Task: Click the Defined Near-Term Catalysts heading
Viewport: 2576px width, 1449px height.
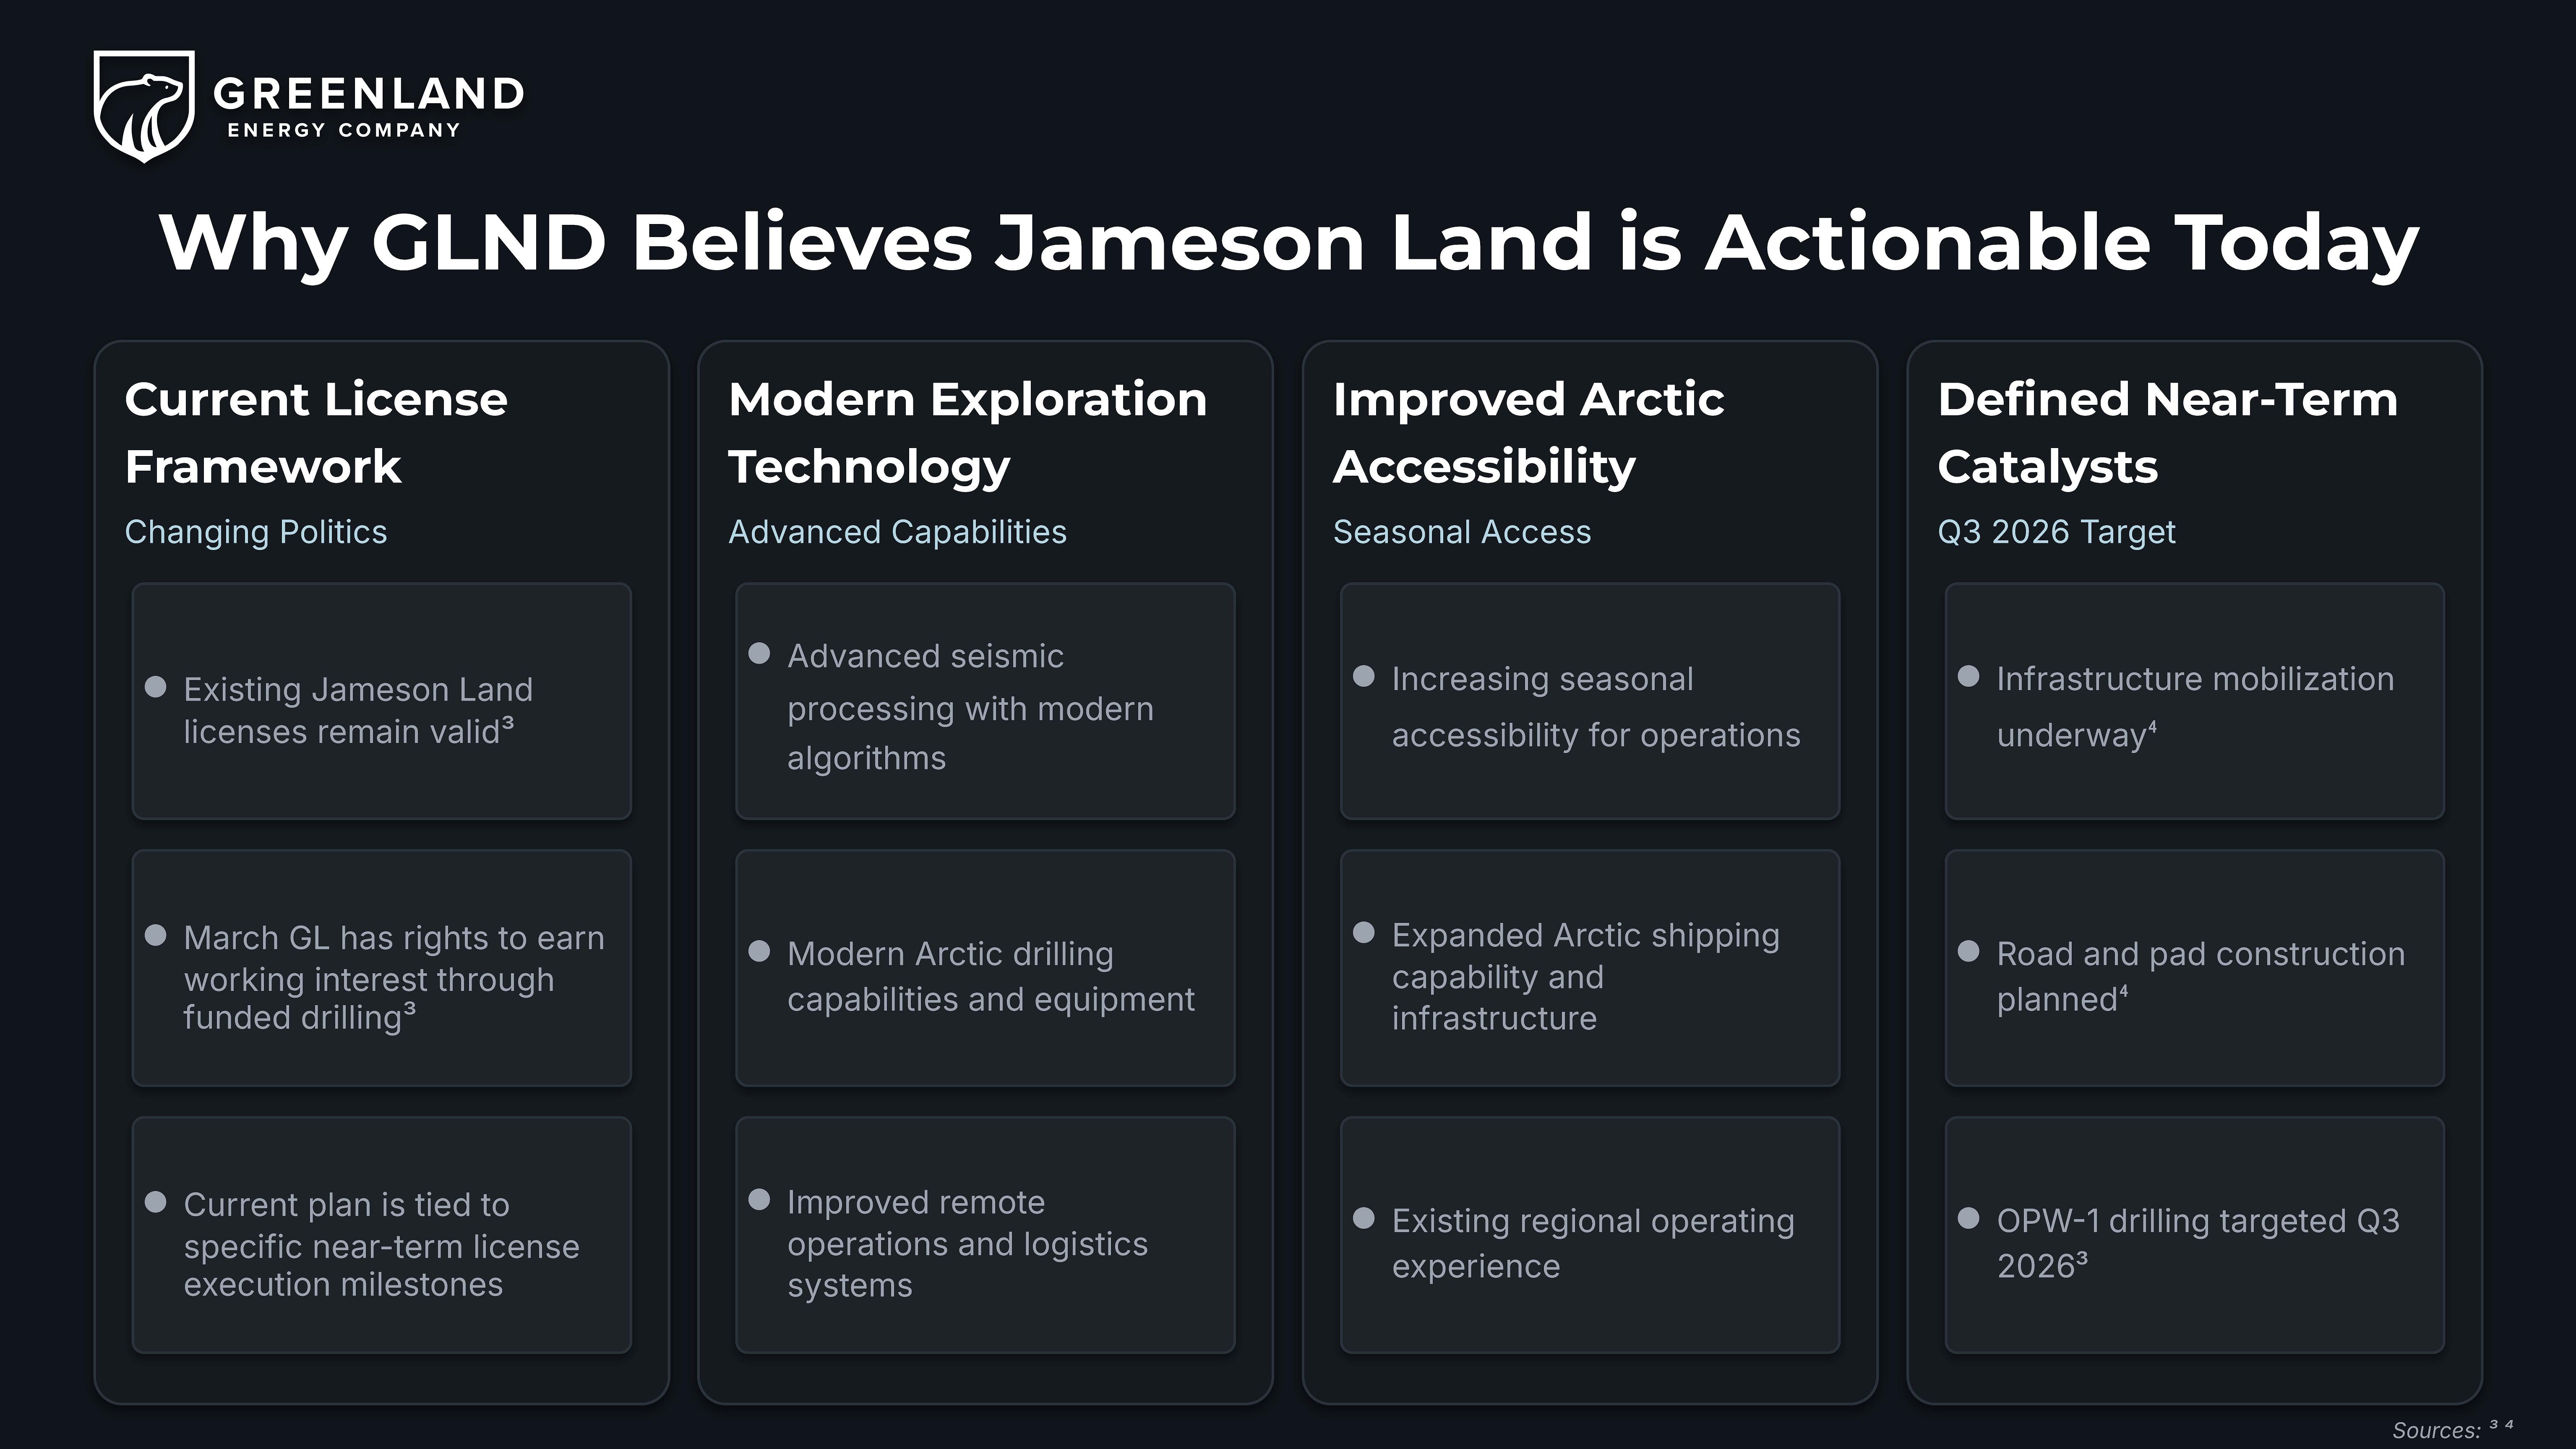Action: point(2167,432)
